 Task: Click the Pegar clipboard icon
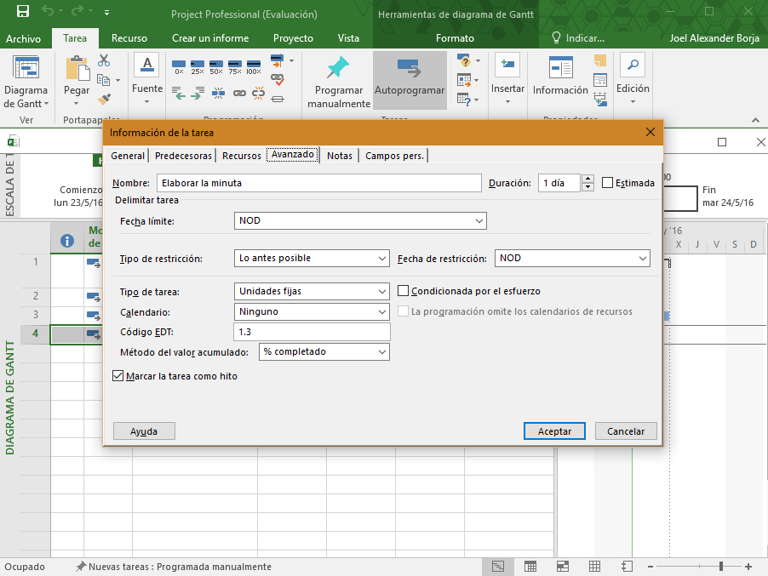(x=77, y=68)
